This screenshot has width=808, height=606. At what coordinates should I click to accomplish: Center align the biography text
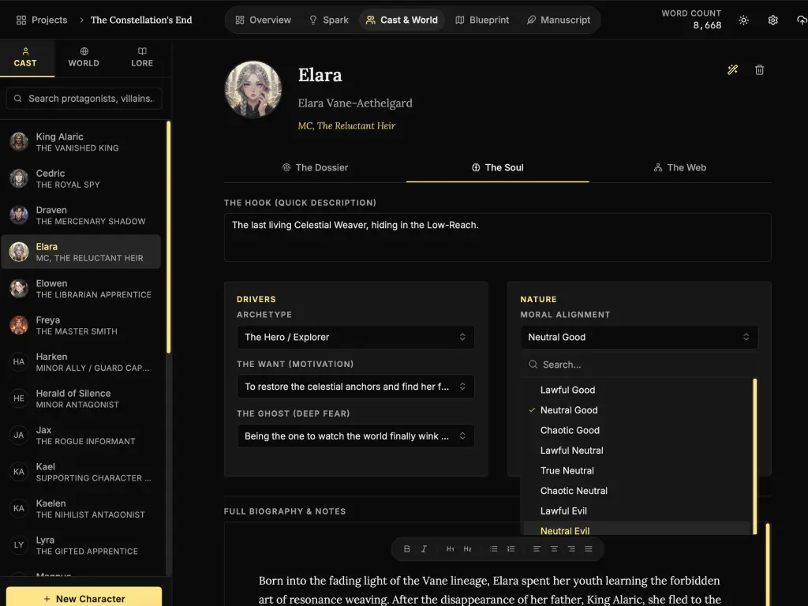[x=554, y=549]
